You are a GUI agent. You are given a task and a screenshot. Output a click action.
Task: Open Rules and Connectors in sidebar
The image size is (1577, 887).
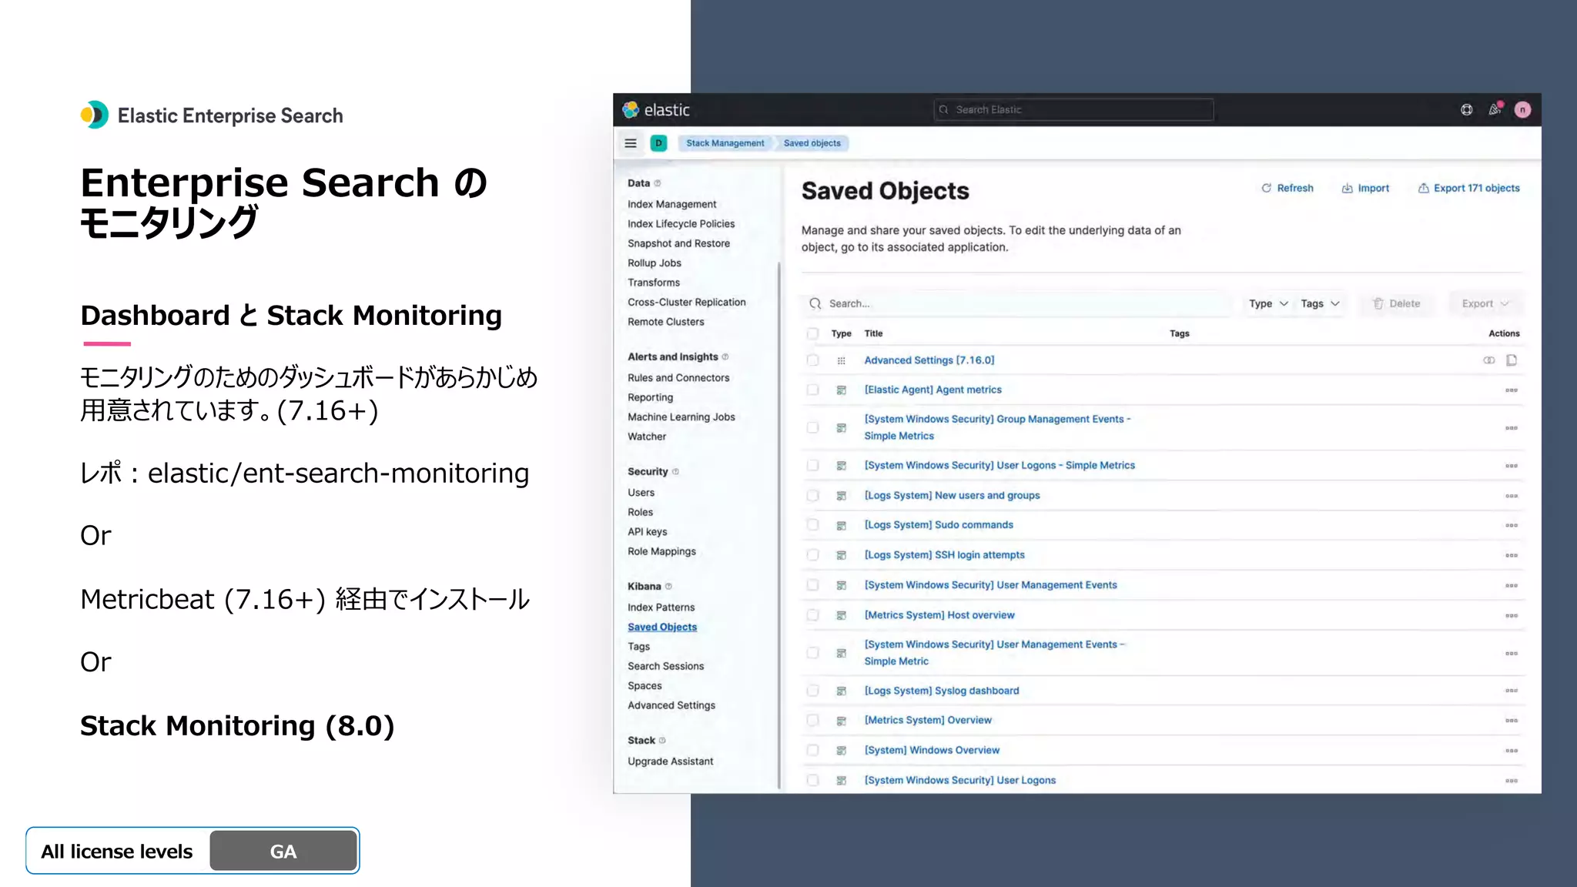(x=678, y=377)
